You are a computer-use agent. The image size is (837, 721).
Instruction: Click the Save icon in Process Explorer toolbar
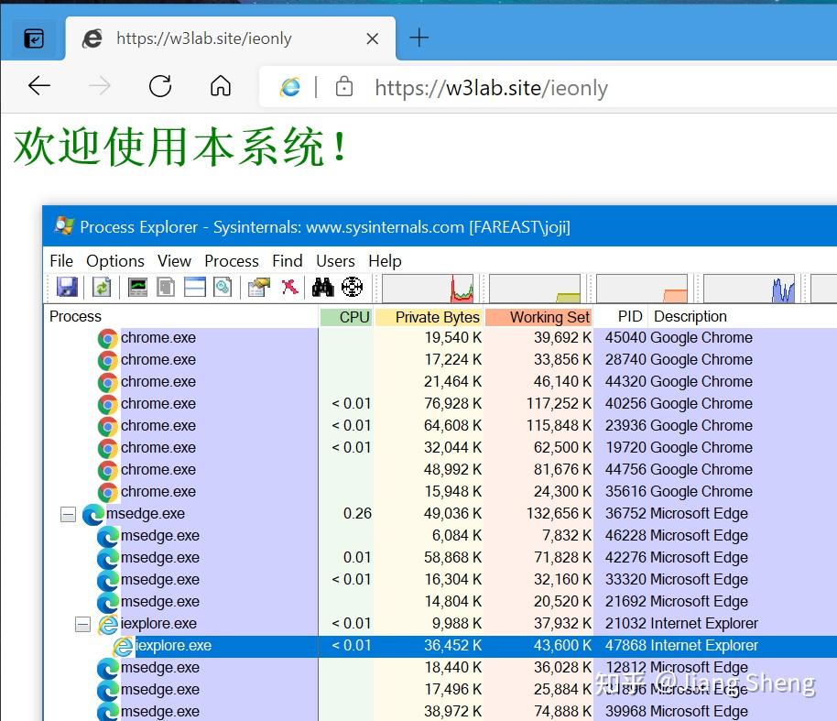tap(66, 287)
